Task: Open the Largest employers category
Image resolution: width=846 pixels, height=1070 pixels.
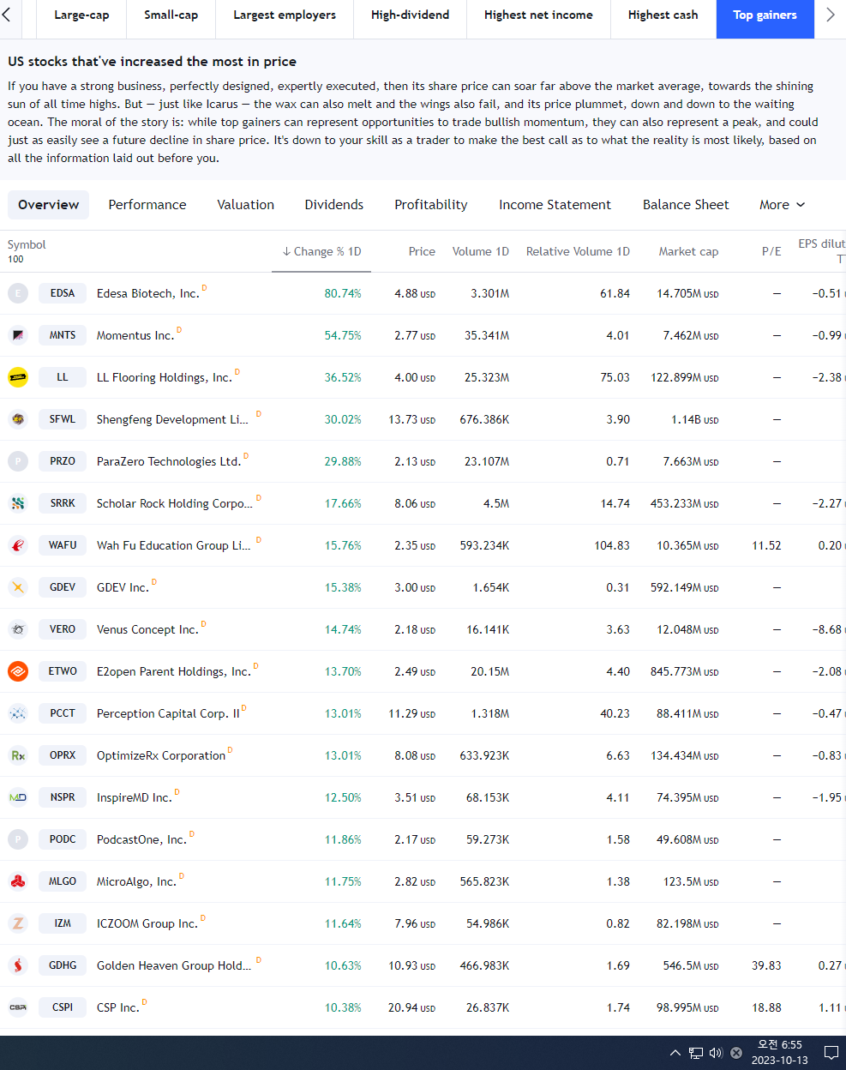Action: pos(285,15)
